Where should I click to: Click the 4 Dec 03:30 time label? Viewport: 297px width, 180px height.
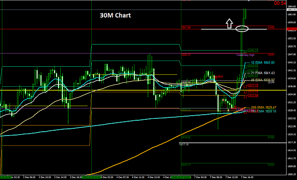pyautogui.click(x=107, y=177)
